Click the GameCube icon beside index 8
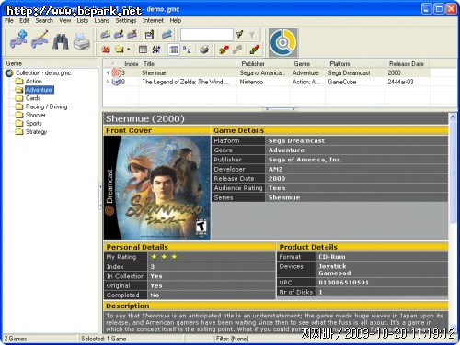 point(116,82)
